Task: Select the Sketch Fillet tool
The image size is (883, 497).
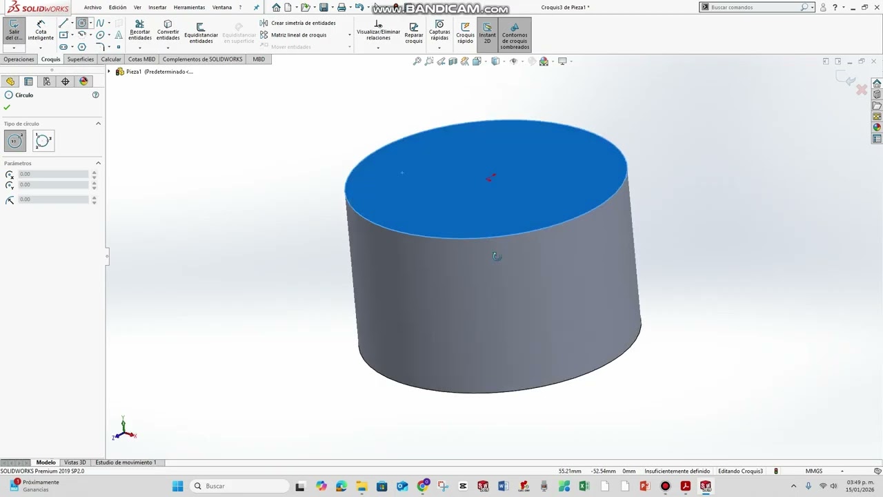Action: tap(100, 47)
